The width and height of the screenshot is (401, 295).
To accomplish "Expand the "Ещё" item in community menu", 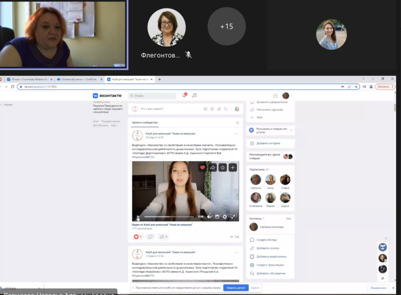I will 259,117.
